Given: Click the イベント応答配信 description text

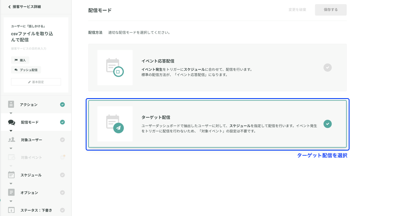Looking at the screenshot, I should point(197,72).
